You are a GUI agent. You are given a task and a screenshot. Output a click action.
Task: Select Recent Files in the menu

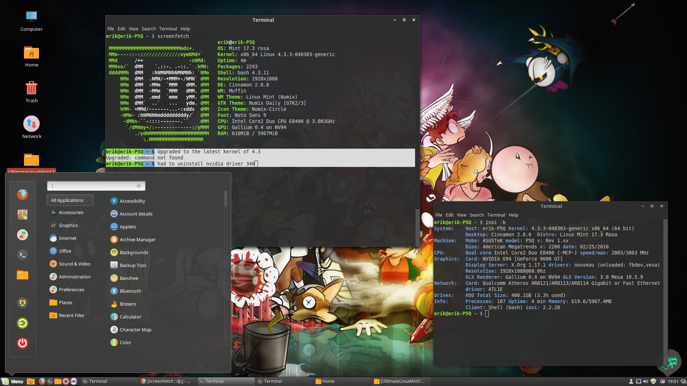point(70,316)
